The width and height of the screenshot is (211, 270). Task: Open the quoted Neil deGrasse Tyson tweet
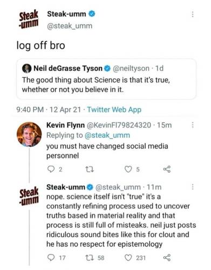click(x=106, y=79)
